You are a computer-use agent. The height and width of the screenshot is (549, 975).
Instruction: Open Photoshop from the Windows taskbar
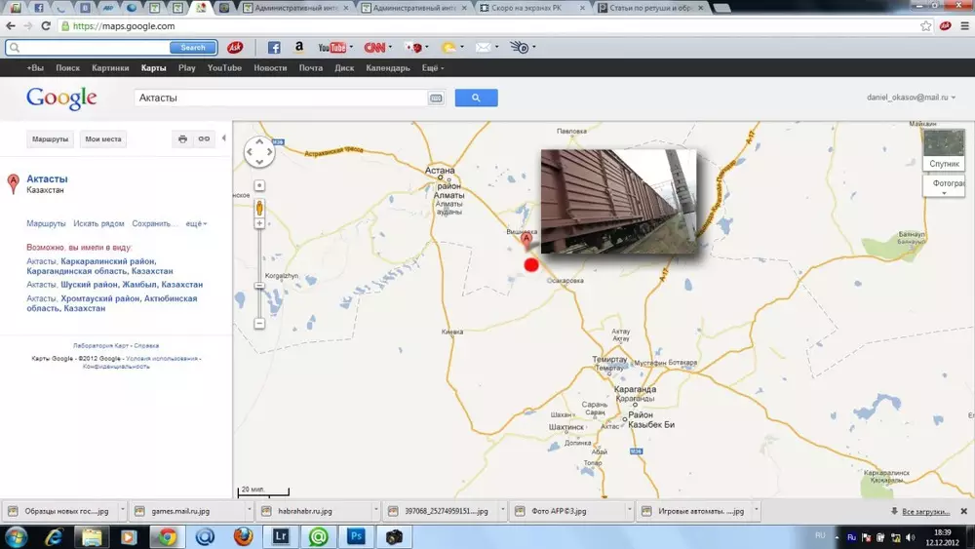[357, 536]
